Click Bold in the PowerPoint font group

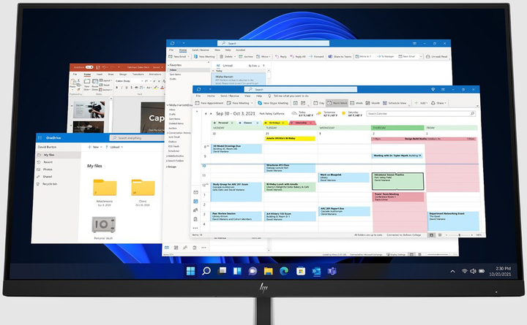[117, 88]
